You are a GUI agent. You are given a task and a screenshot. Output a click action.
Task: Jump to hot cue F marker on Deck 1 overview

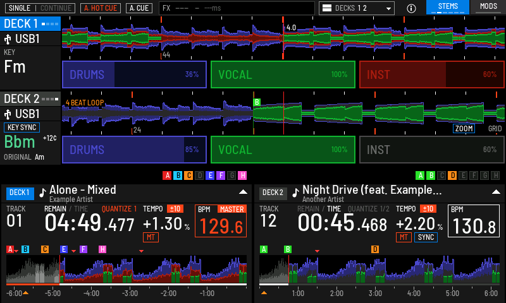(x=83, y=249)
